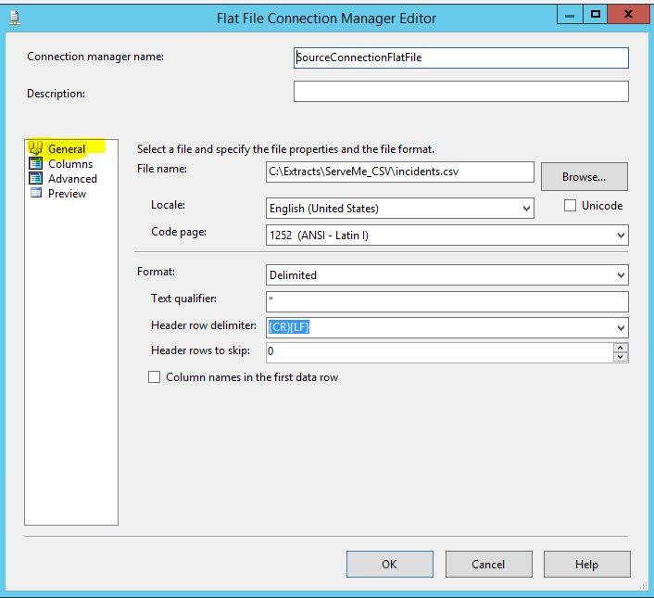Viewport: 654px width, 598px height.
Task: Click the selected {CR}{LF} delimiter text
Action: coord(289,327)
